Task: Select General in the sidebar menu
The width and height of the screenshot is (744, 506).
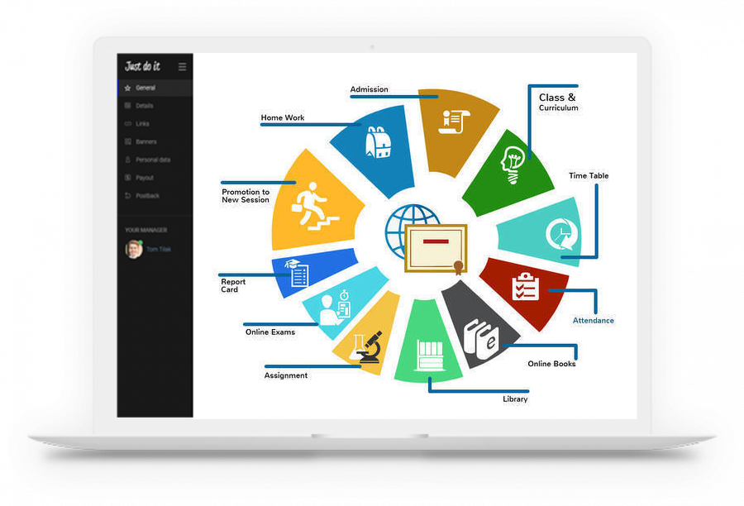Action: point(145,88)
